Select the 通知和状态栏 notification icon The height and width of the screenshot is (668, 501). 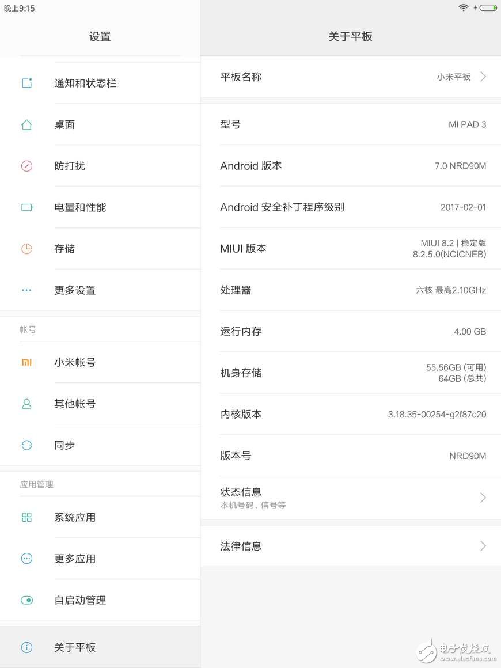click(x=26, y=83)
